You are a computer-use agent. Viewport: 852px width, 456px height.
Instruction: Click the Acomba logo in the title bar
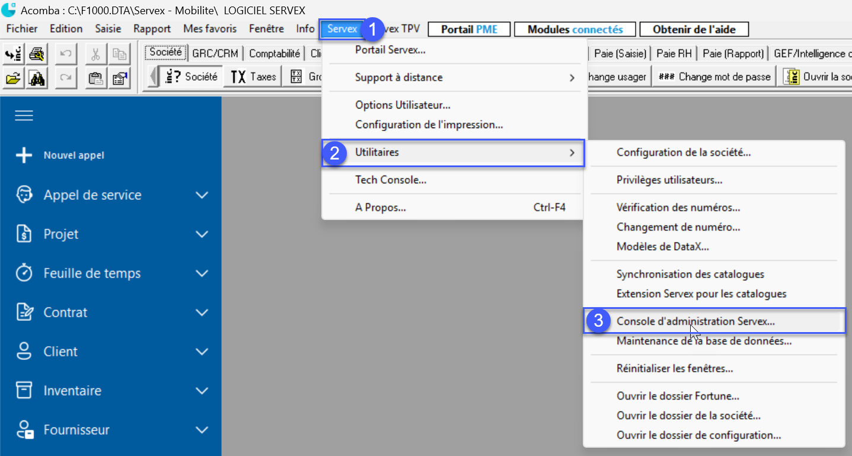click(8, 9)
